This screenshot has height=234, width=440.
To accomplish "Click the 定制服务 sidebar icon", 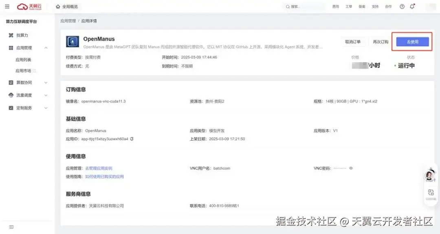I will pos(11,108).
